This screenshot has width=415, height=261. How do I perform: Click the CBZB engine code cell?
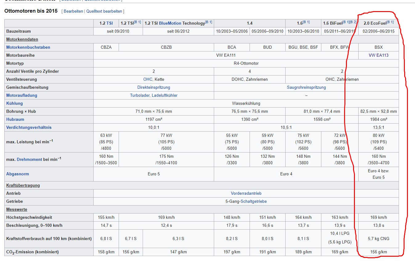[x=166, y=47]
